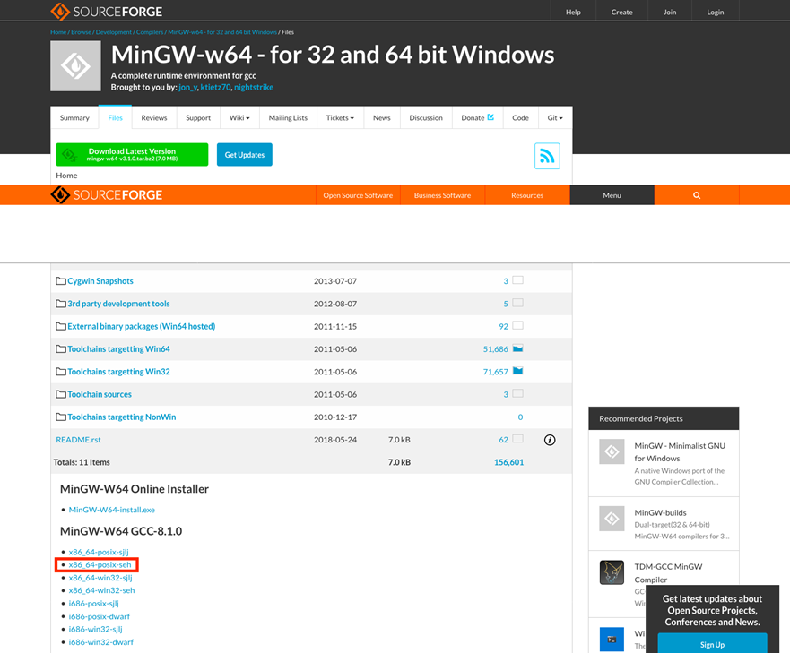790x653 pixels.
Task: Open i686-win32-sjlj download link
Action: [x=96, y=630]
